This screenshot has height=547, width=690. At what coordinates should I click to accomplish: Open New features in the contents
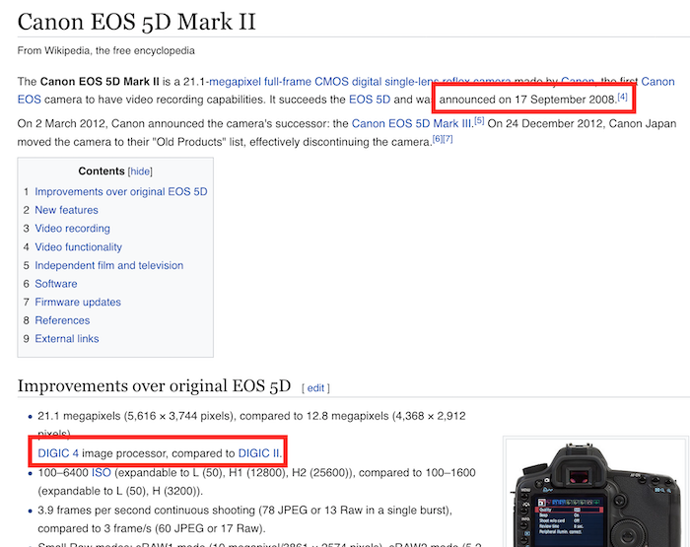point(66,210)
